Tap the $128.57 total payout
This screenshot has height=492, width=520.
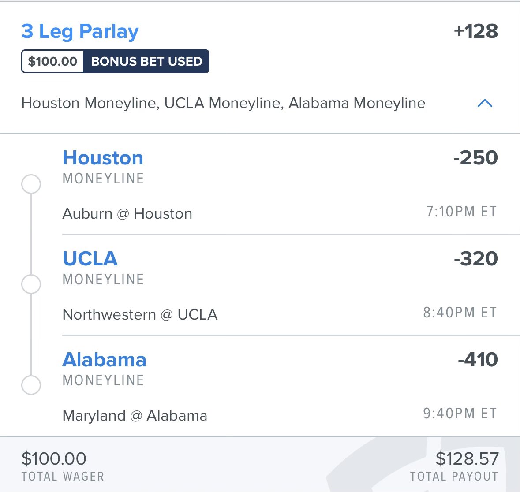tap(467, 459)
